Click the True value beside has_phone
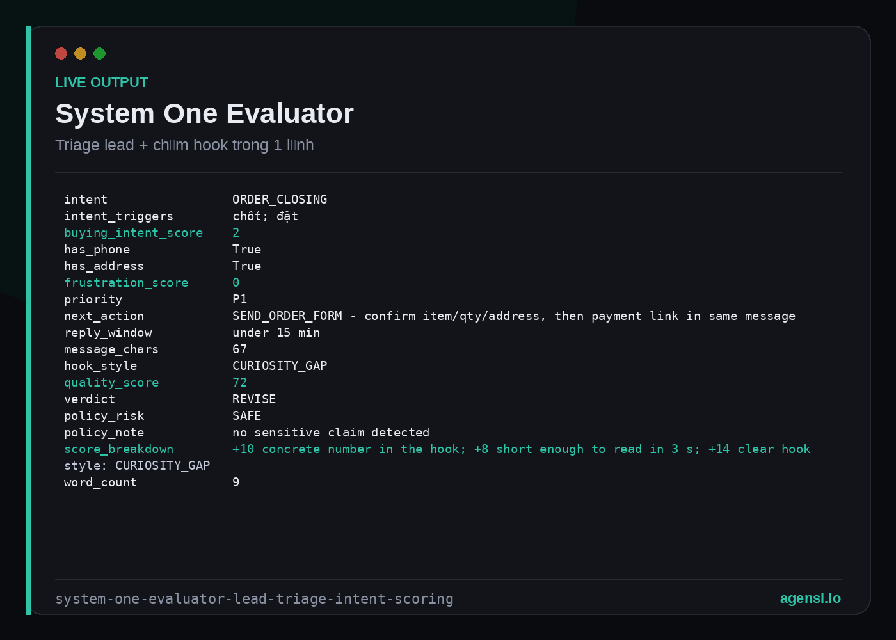The image size is (896, 640). 246,250
